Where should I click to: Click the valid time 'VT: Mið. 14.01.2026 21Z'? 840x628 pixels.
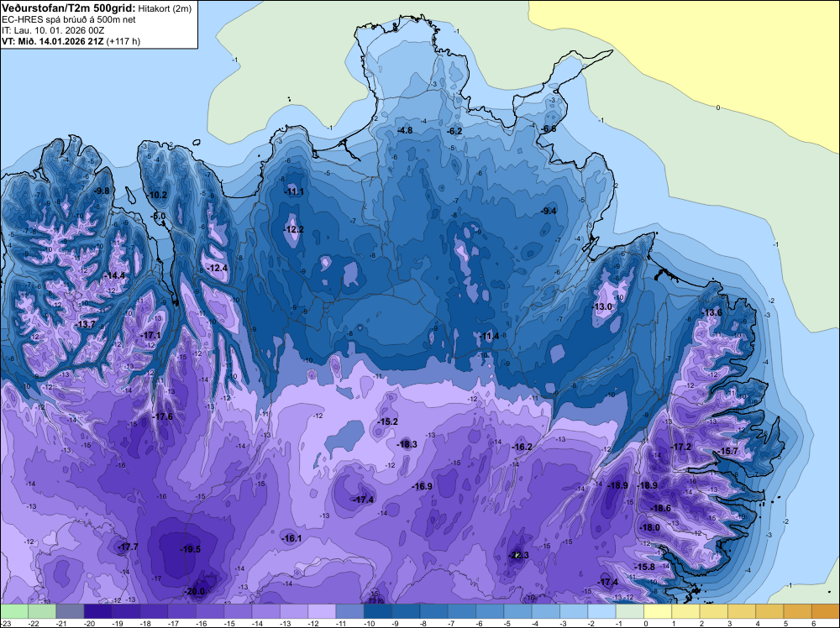[x=53, y=41]
